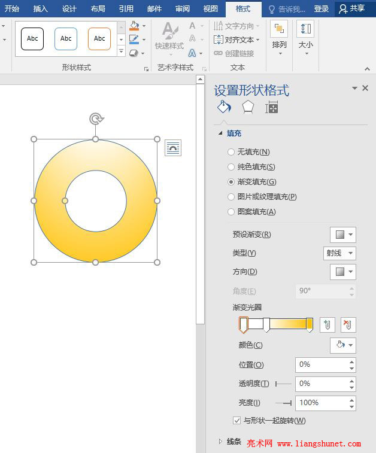Image resolution: width=376 pixels, height=453 pixels.
Task: Open Align Text (对齐文本) dropdown
Action: tap(236, 39)
